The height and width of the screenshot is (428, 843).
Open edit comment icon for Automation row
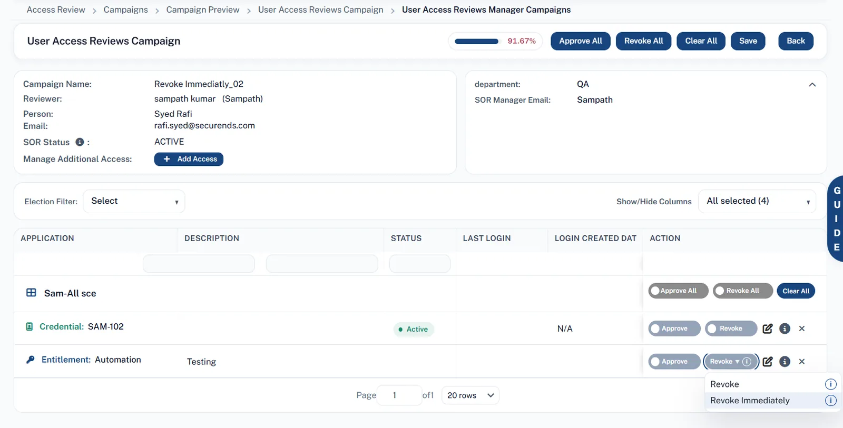[768, 362]
